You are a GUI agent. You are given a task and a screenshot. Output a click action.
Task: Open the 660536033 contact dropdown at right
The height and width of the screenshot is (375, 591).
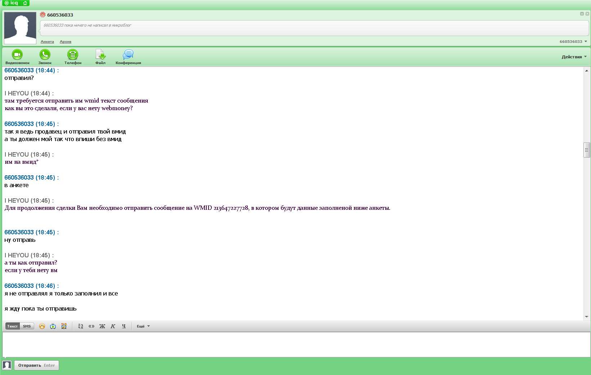[573, 41]
